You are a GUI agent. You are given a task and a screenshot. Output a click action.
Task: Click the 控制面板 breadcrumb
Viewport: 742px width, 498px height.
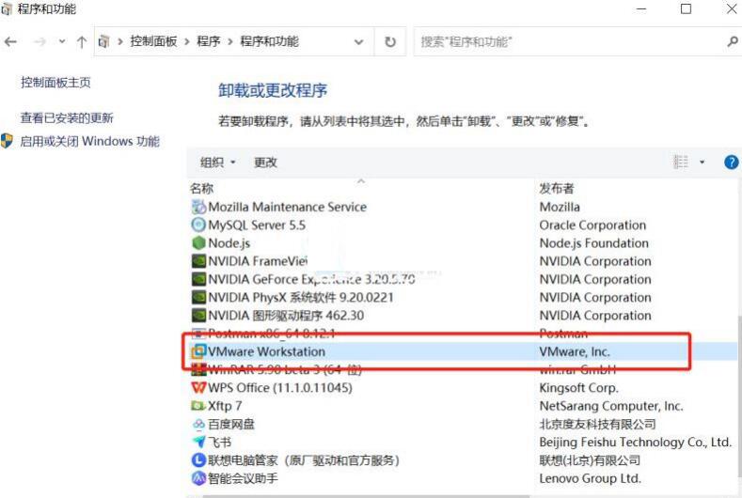153,41
